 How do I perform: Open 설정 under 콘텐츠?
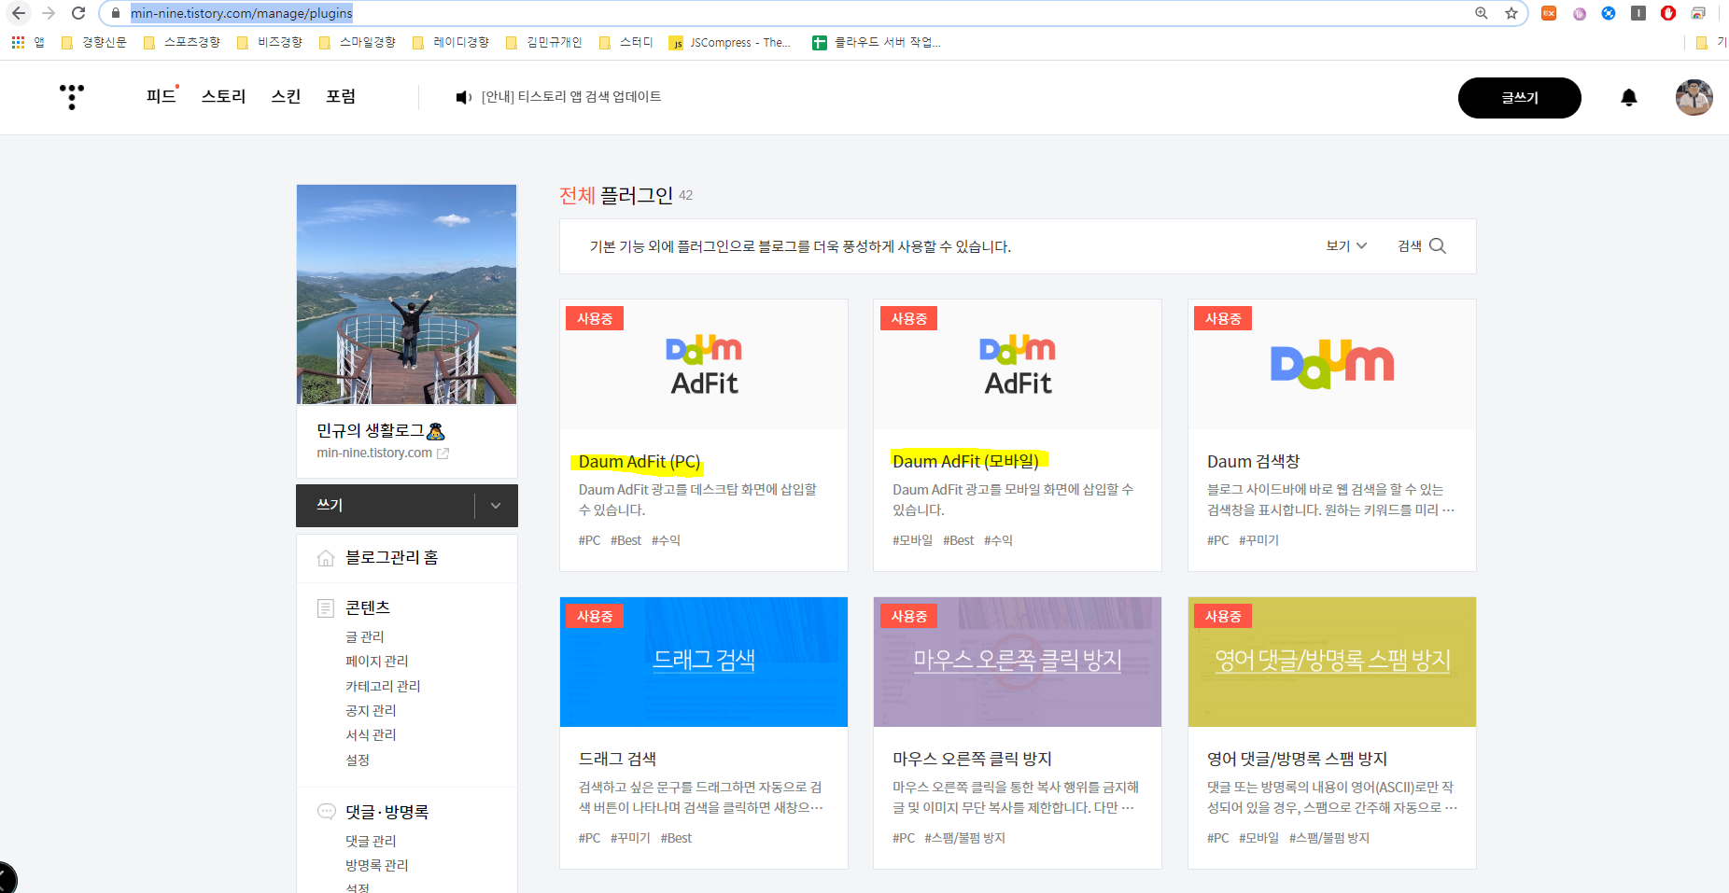(358, 760)
